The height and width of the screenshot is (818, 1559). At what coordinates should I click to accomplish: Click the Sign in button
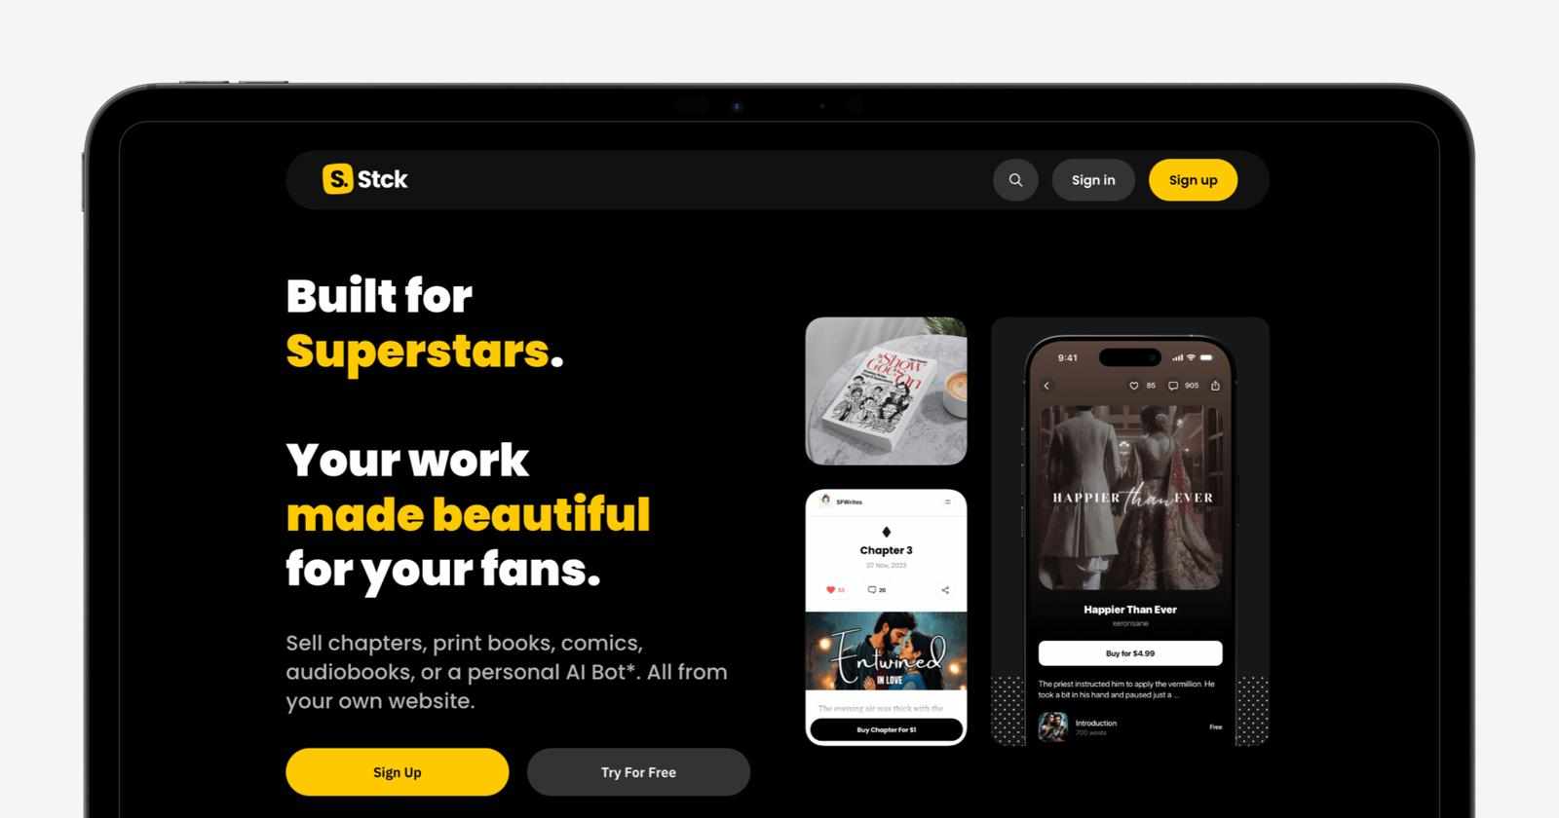[x=1093, y=180]
